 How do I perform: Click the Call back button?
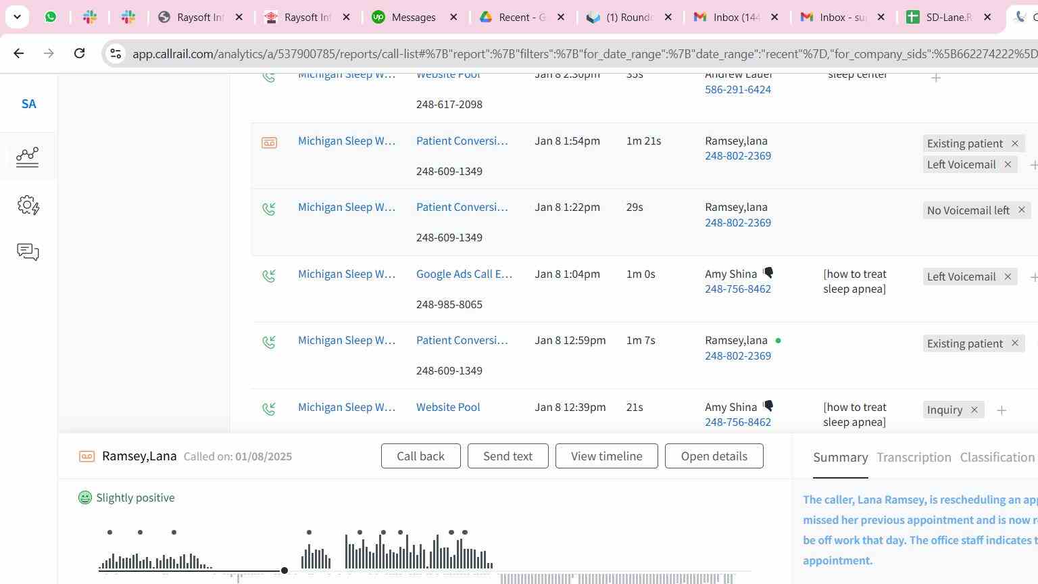[421, 456]
